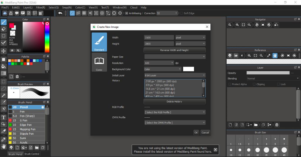
Task: Enable the Soft Edge checkbox
Action: pyautogui.click(x=181, y=13)
